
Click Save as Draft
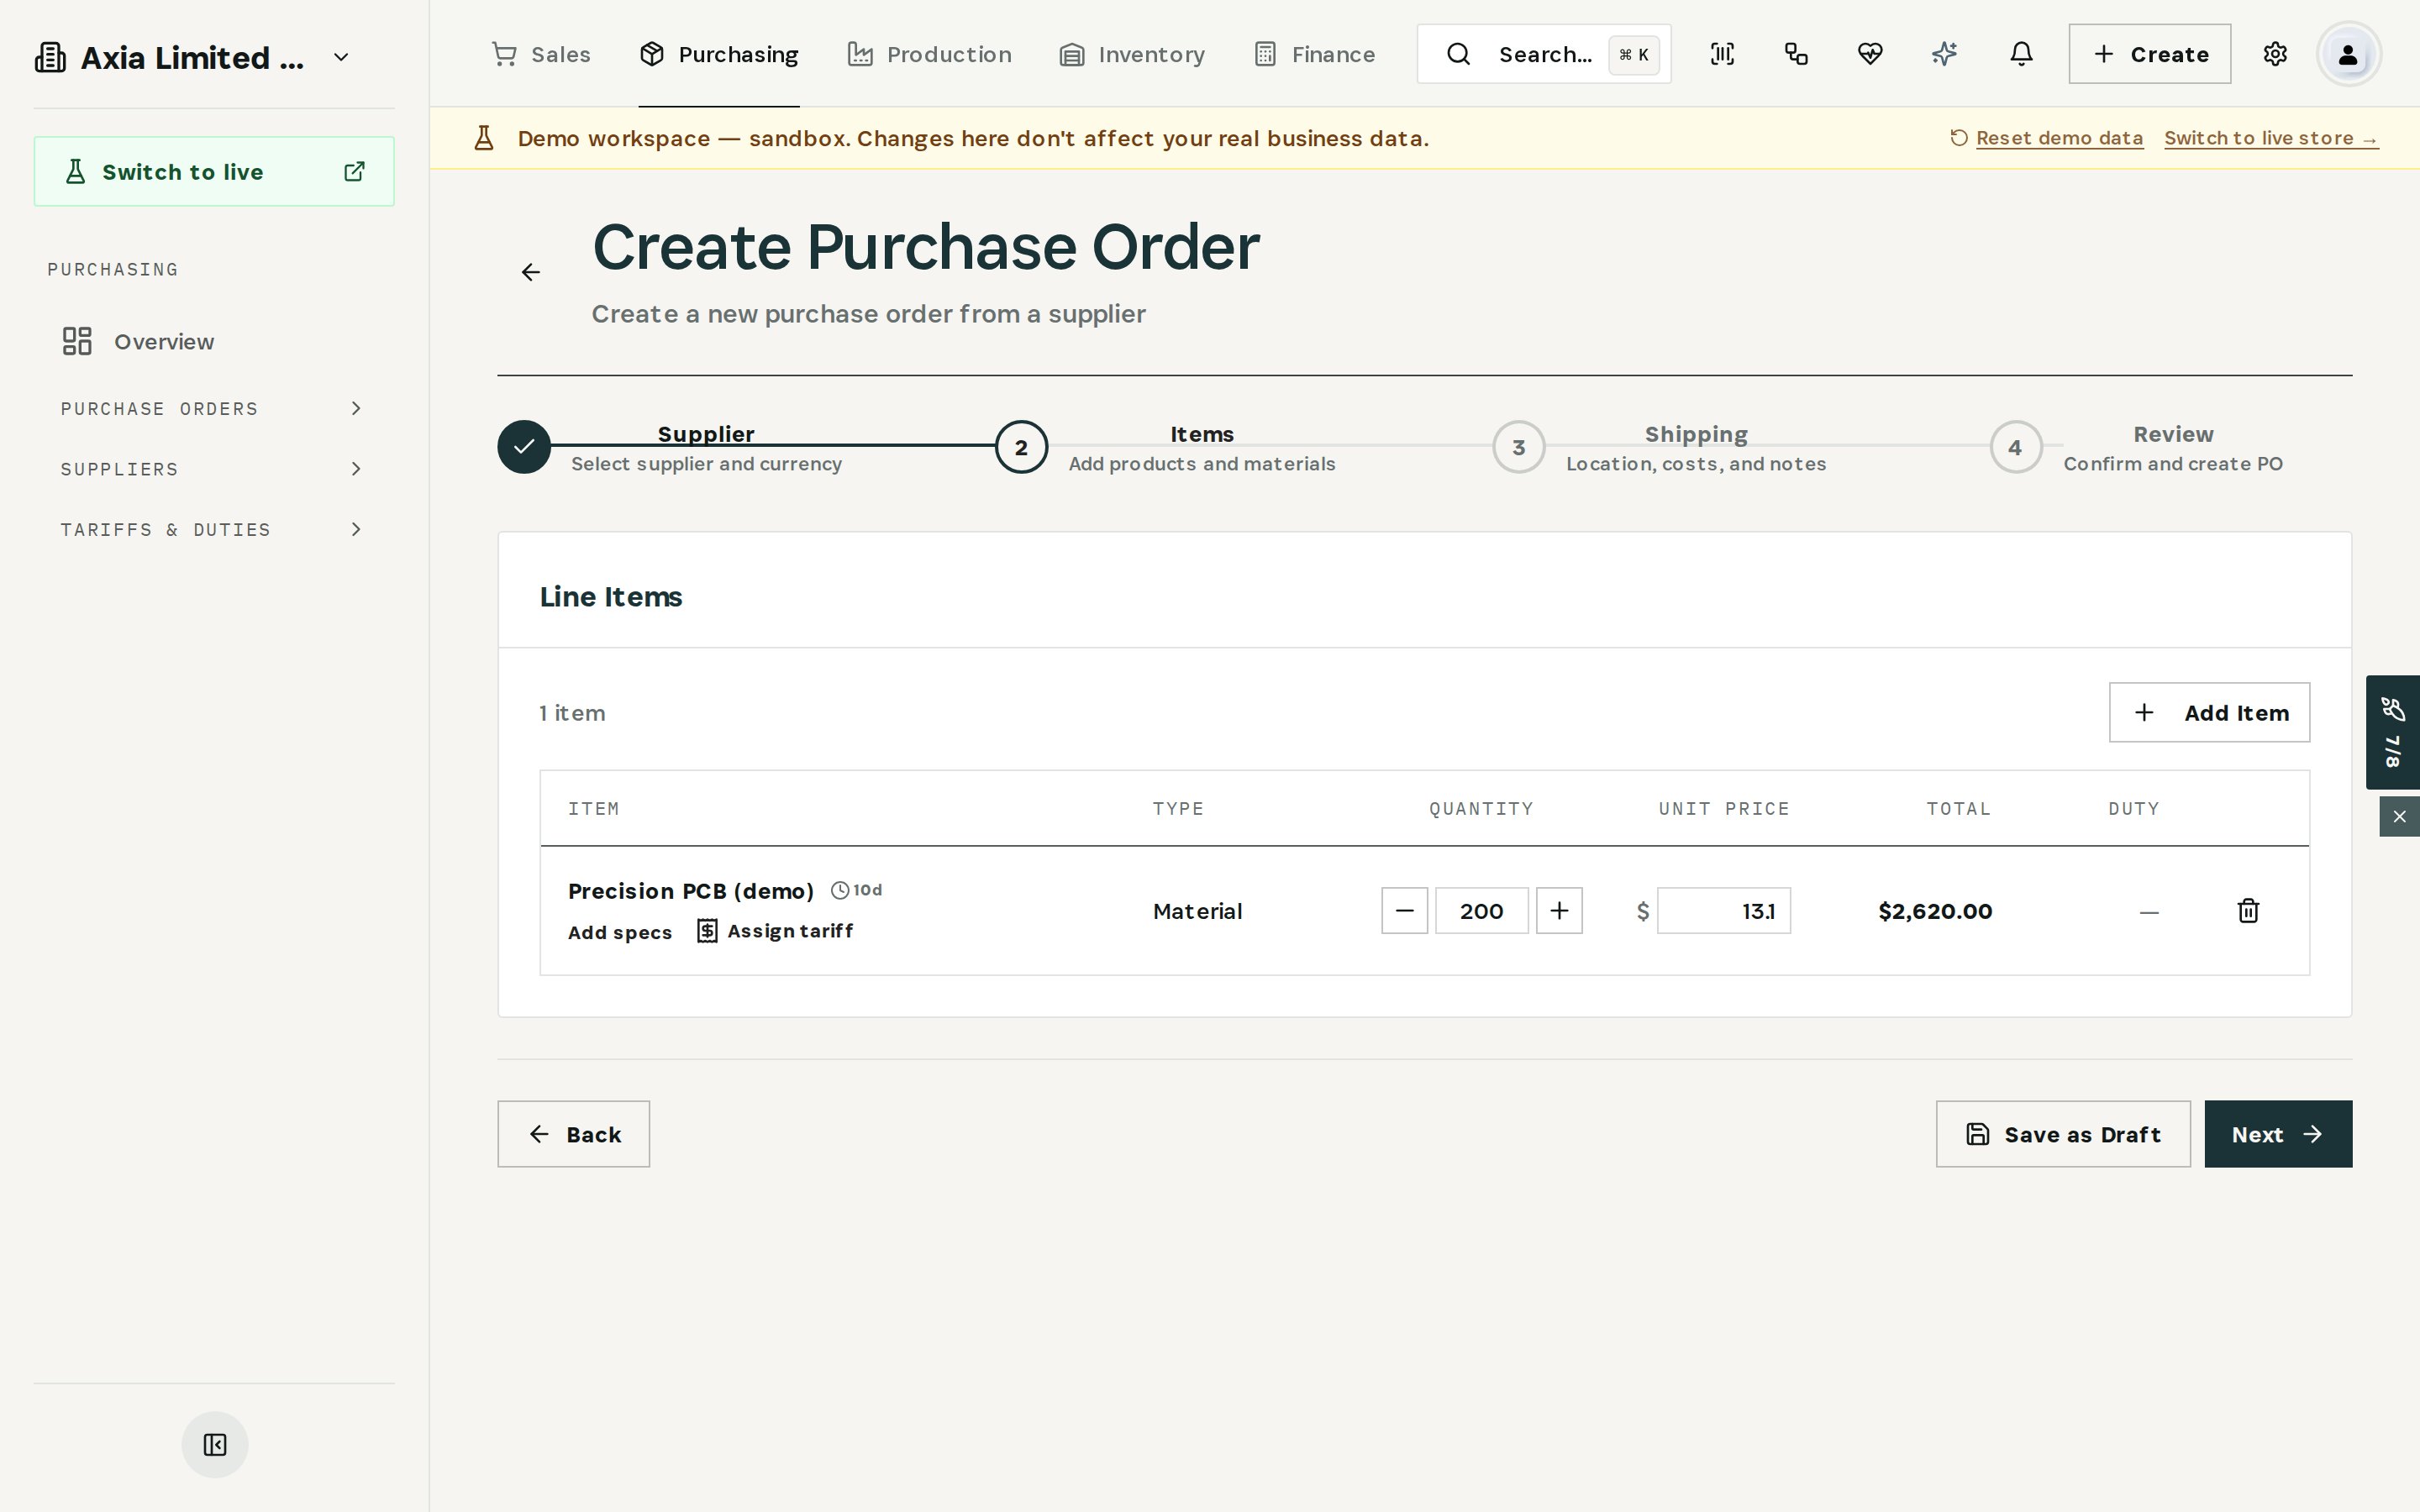coord(2063,1134)
